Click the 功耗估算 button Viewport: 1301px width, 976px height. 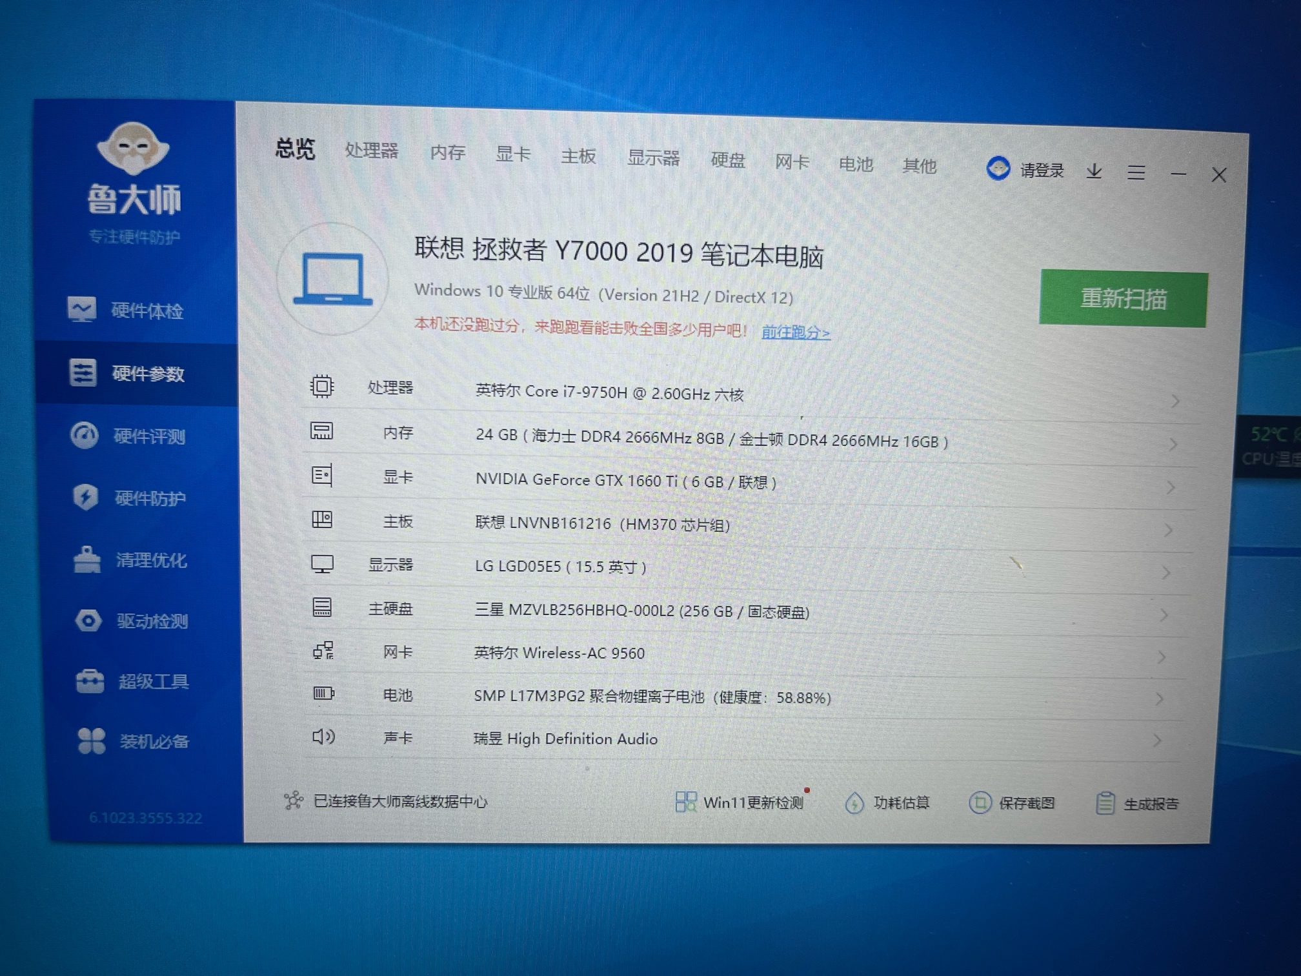[888, 802]
